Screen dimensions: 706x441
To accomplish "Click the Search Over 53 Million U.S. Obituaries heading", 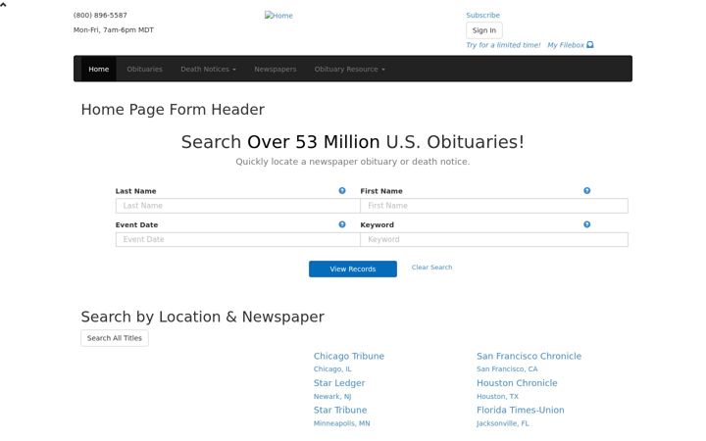I will point(353,142).
